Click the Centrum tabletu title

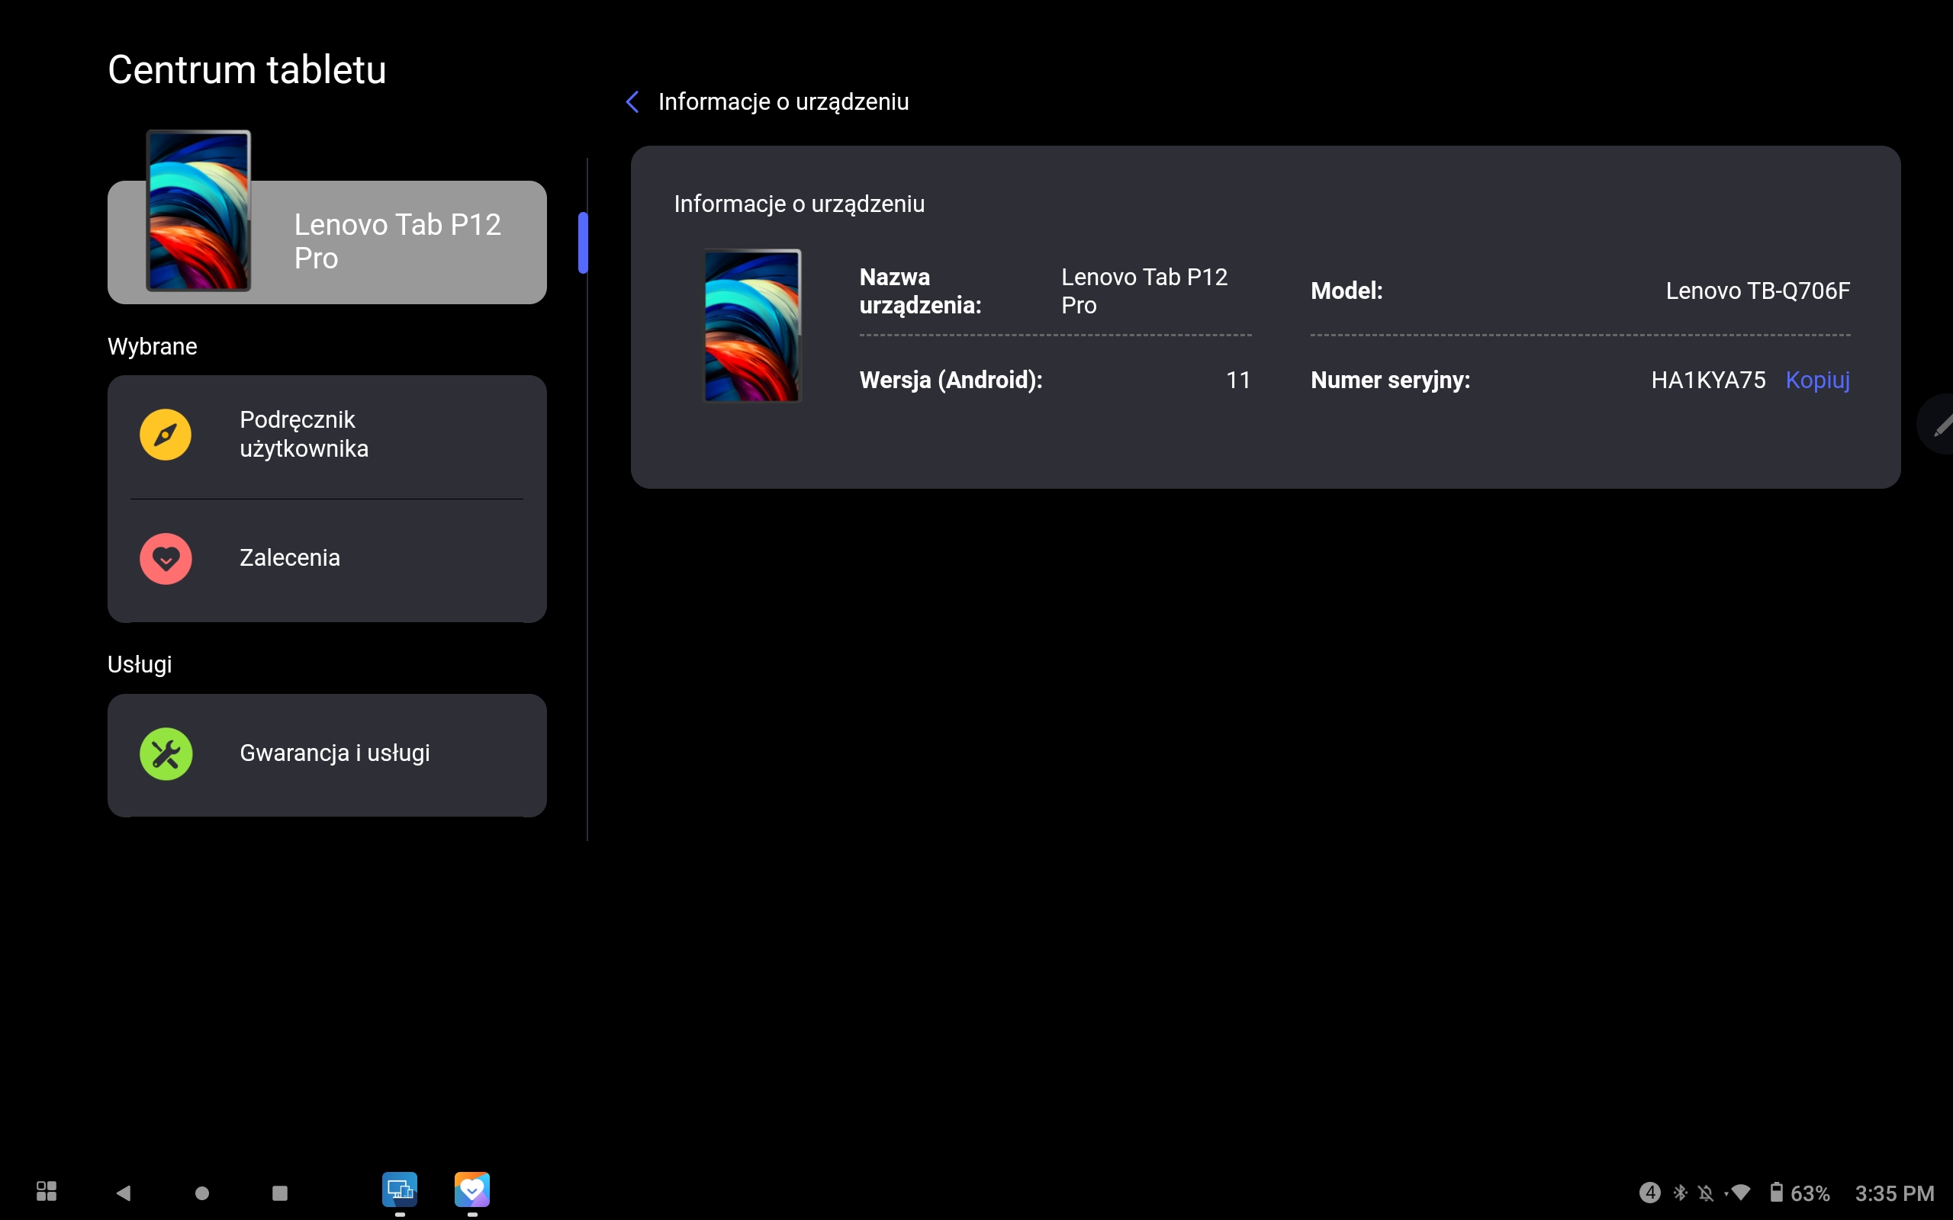click(x=247, y=69)
